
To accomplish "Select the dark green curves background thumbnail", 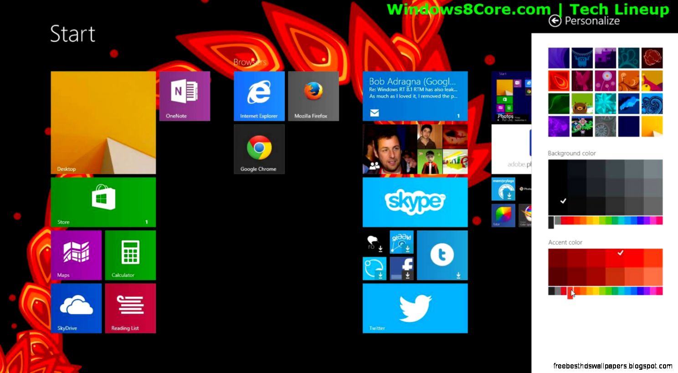I will 559,103.
